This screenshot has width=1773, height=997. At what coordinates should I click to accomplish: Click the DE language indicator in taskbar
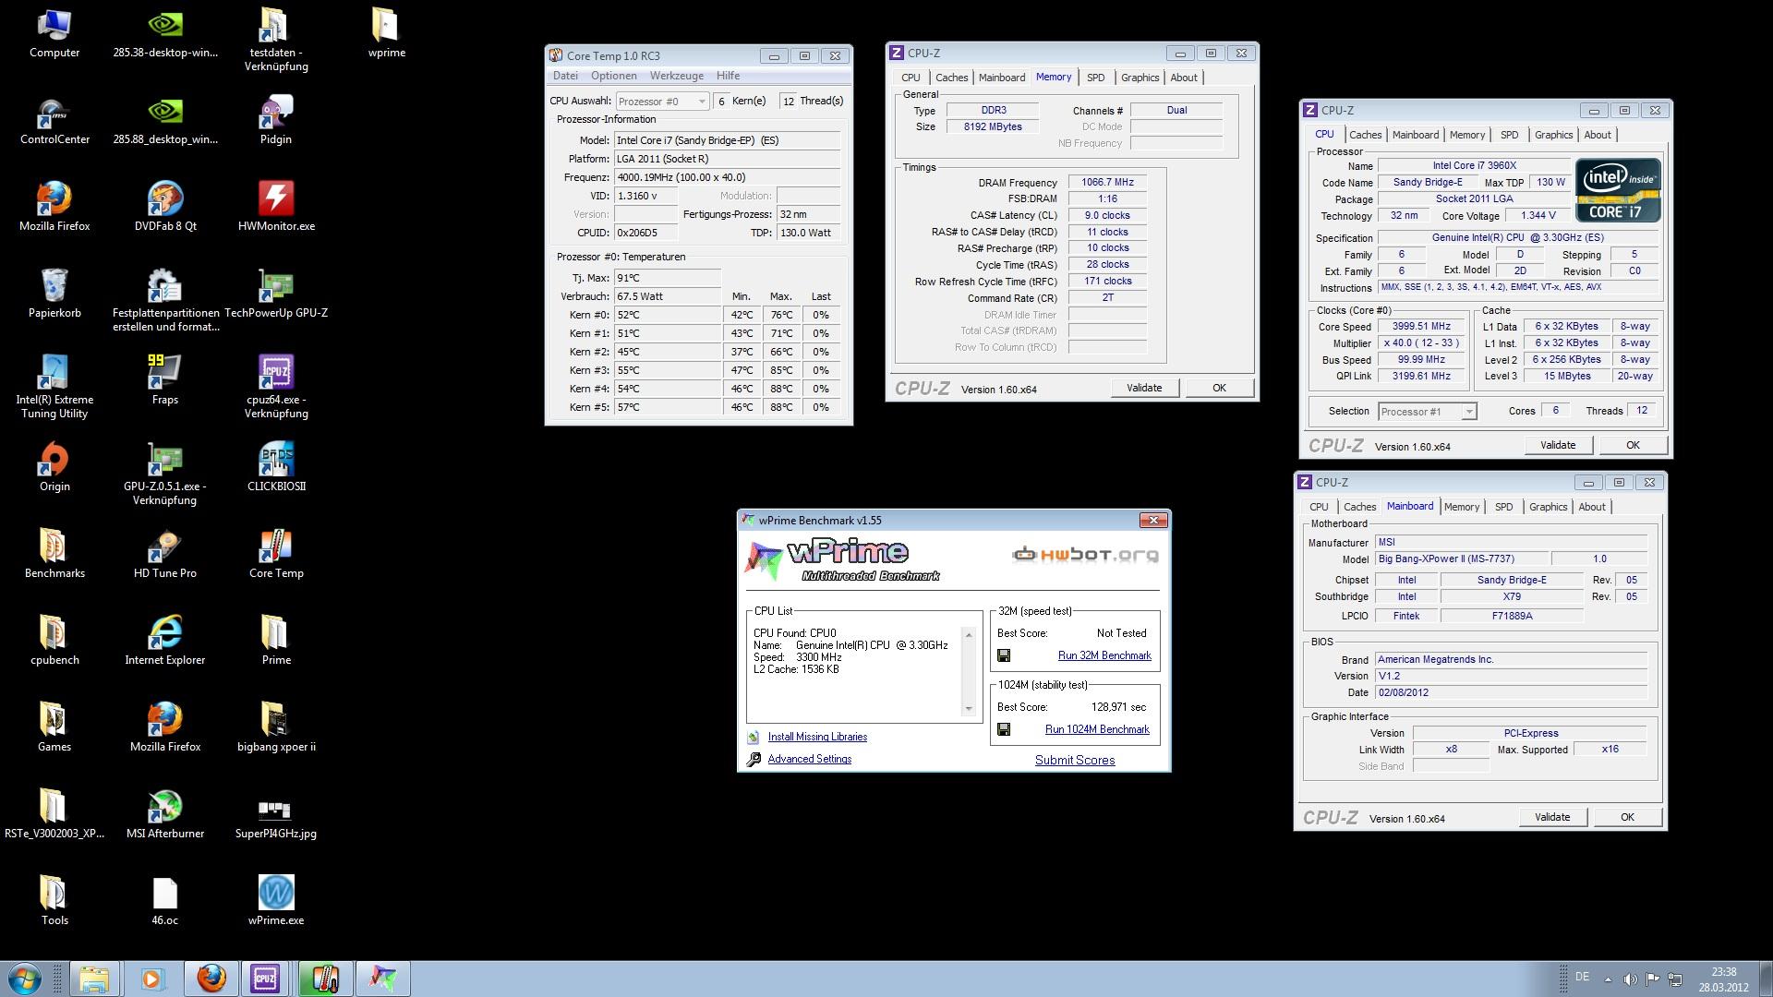(x=1582, y=977)
